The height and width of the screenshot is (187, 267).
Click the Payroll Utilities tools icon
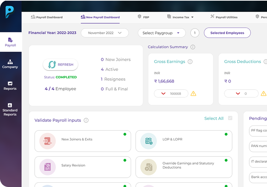[x=212, y=16]
